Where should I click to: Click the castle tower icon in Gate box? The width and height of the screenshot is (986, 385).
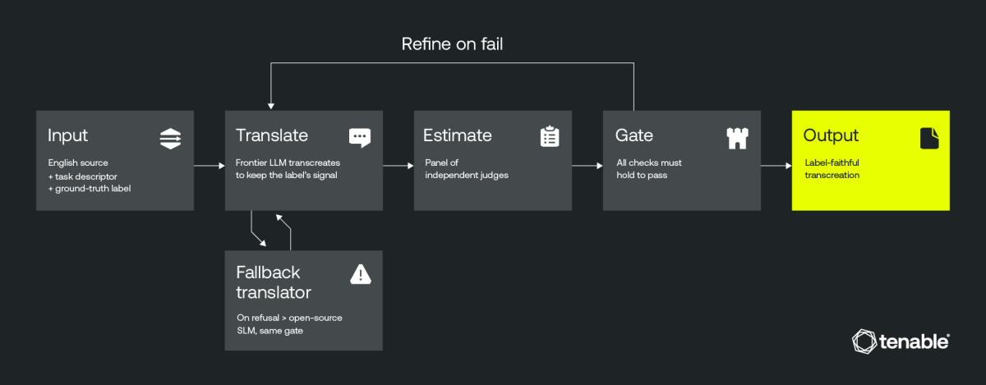[x=738, y=138]
